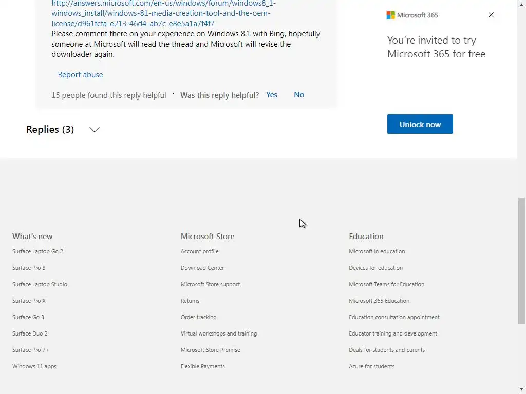This screenshot has height=394, width=526.
Task: Click the Unlock now button
Action: (420, 124)
